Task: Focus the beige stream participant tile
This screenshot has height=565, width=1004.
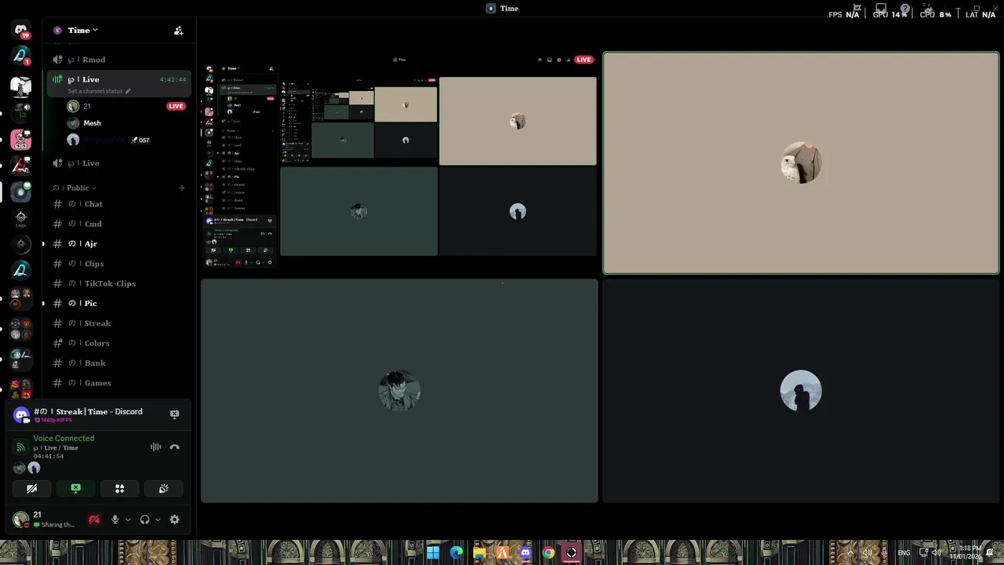Action: [x=801, y=163]
